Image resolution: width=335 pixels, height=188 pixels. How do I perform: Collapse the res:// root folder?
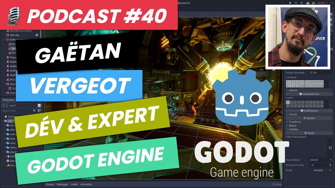click(x=3, y=121)
